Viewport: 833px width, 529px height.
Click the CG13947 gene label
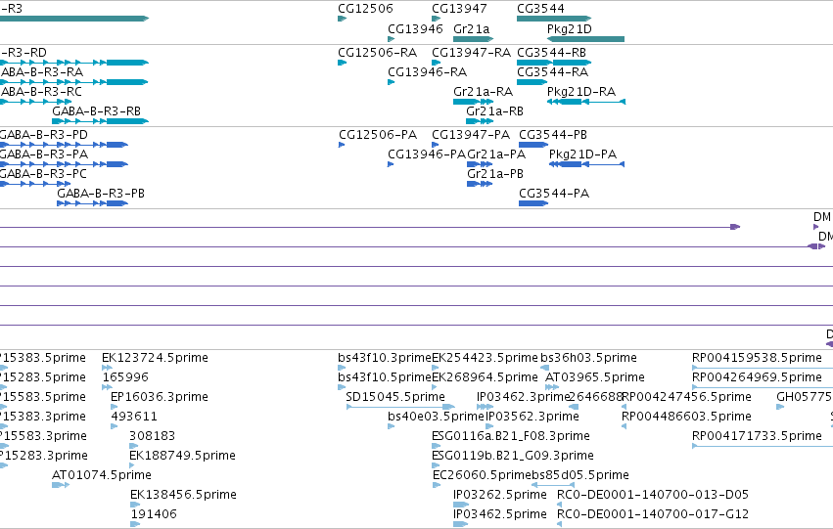click(459, 9)
